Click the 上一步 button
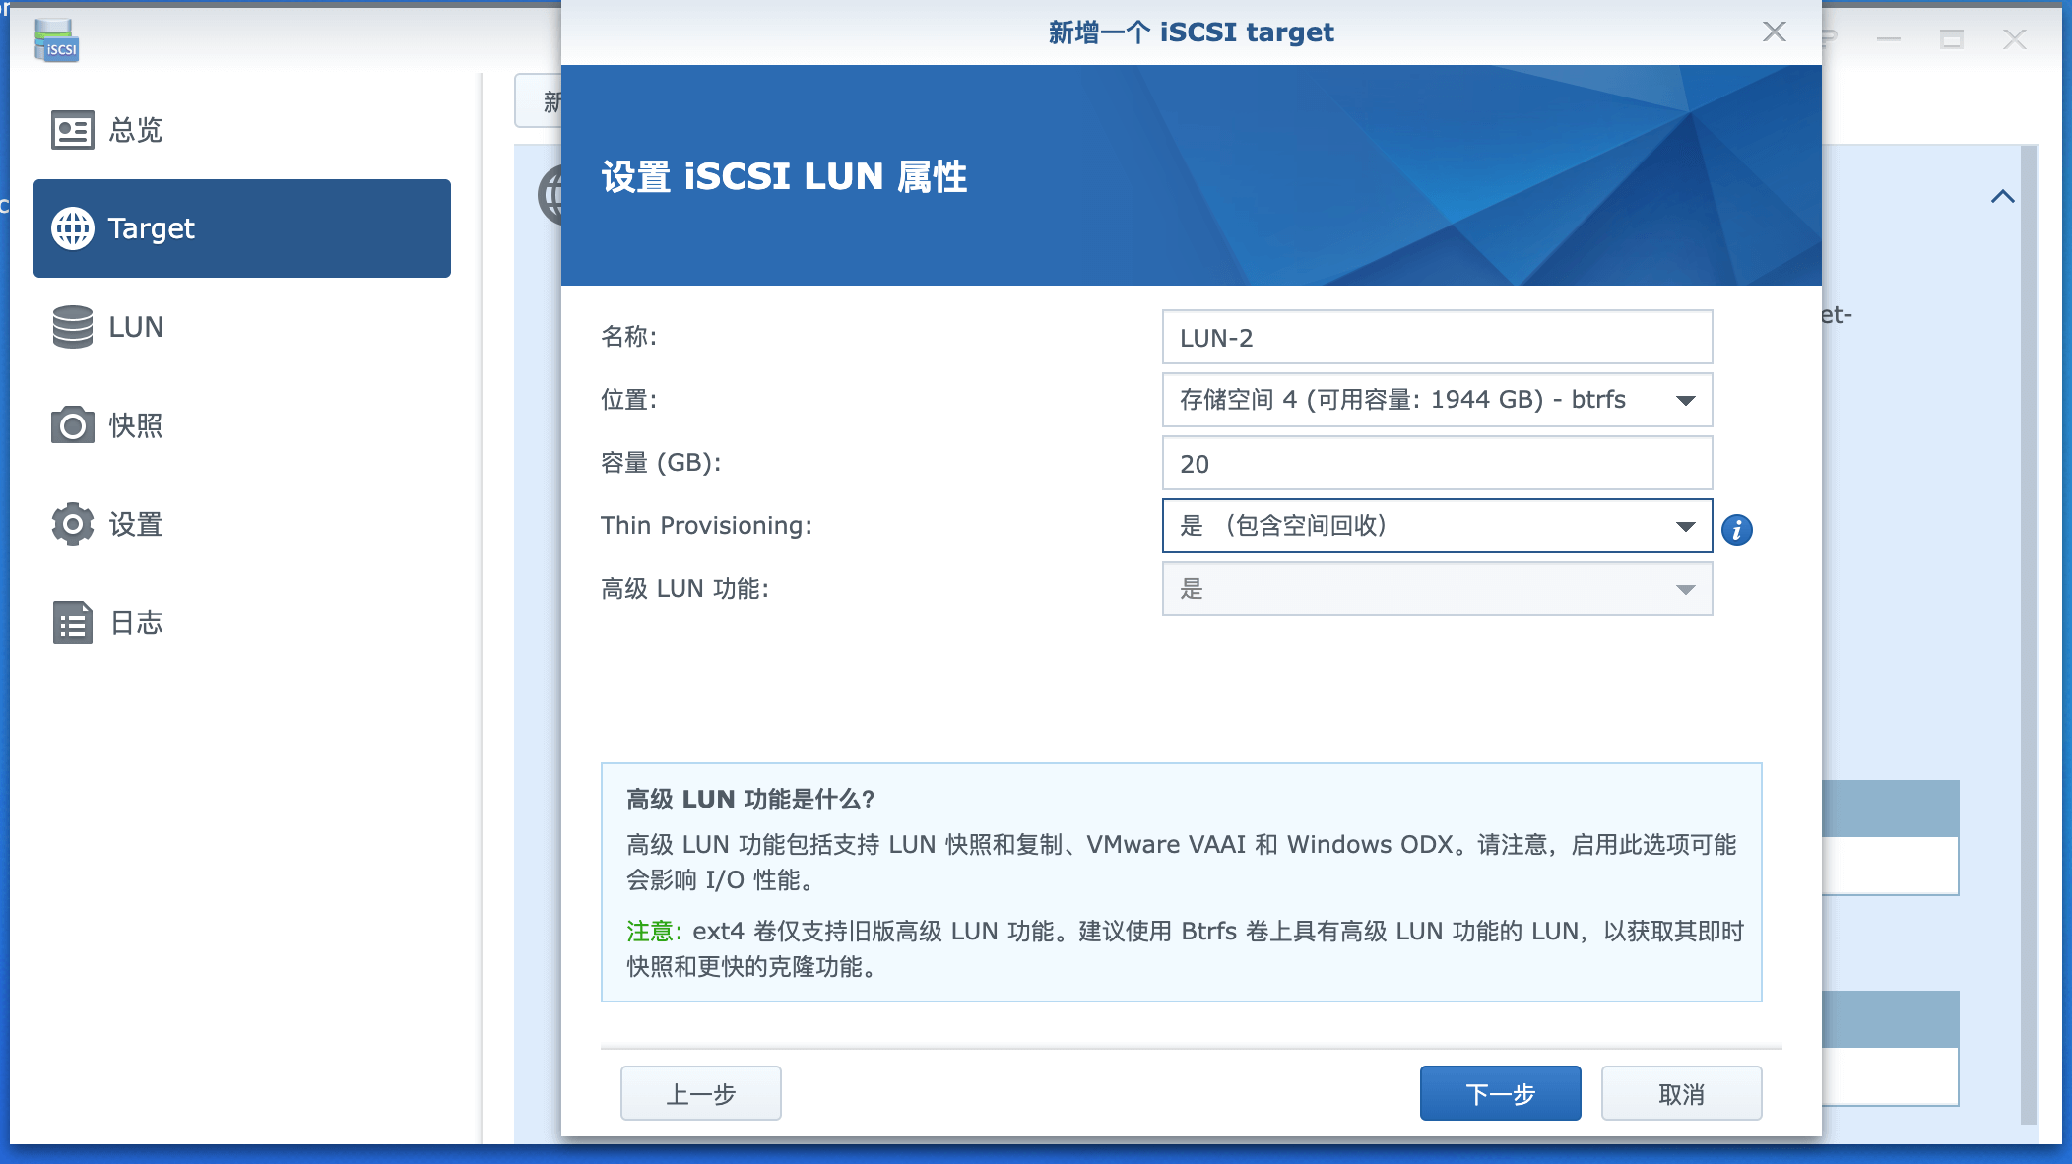This screenshot has width=2072, height=1164. 700,1093
